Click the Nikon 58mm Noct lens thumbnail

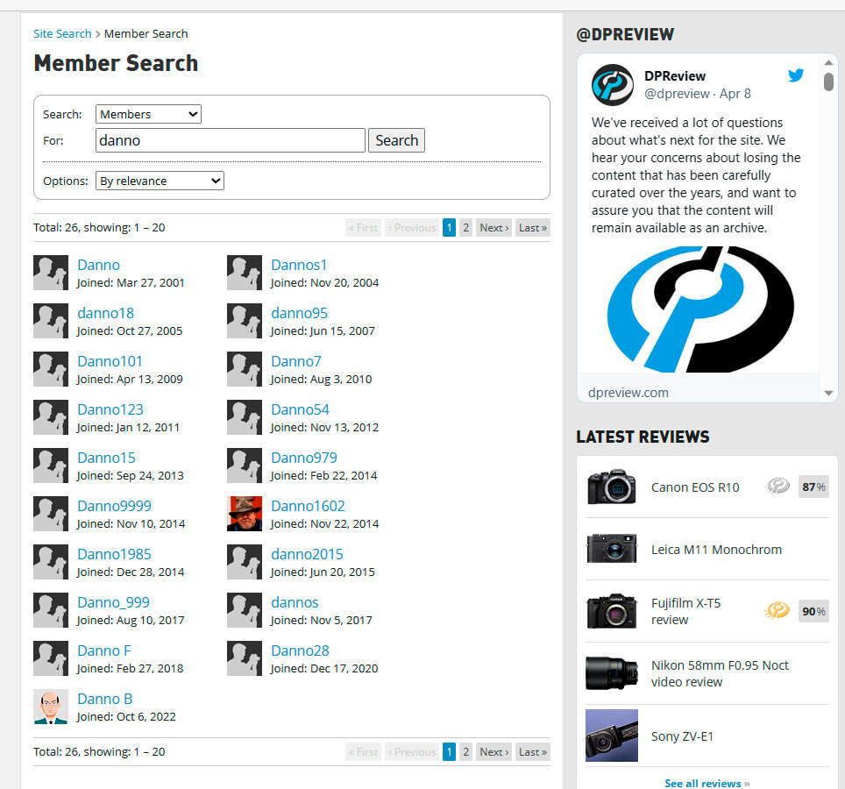(x=612, y=673)
